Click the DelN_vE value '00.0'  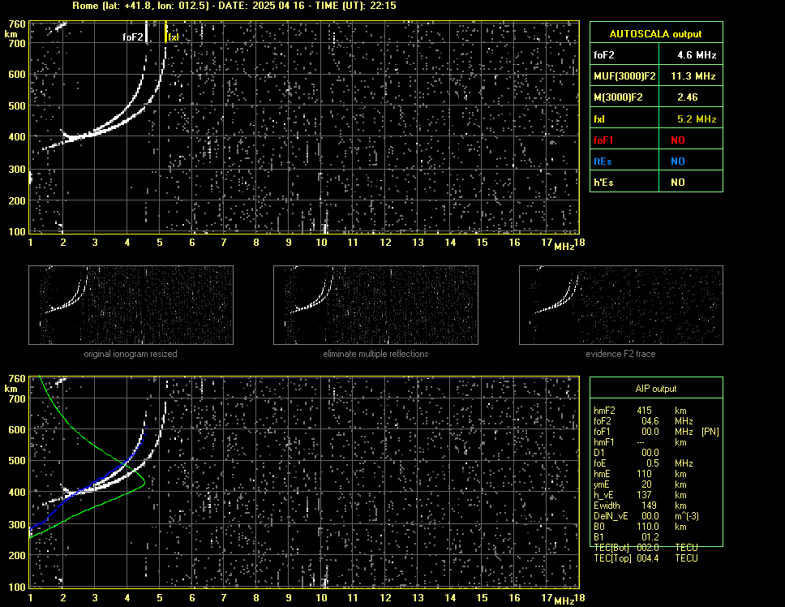[x=650, y=516]
